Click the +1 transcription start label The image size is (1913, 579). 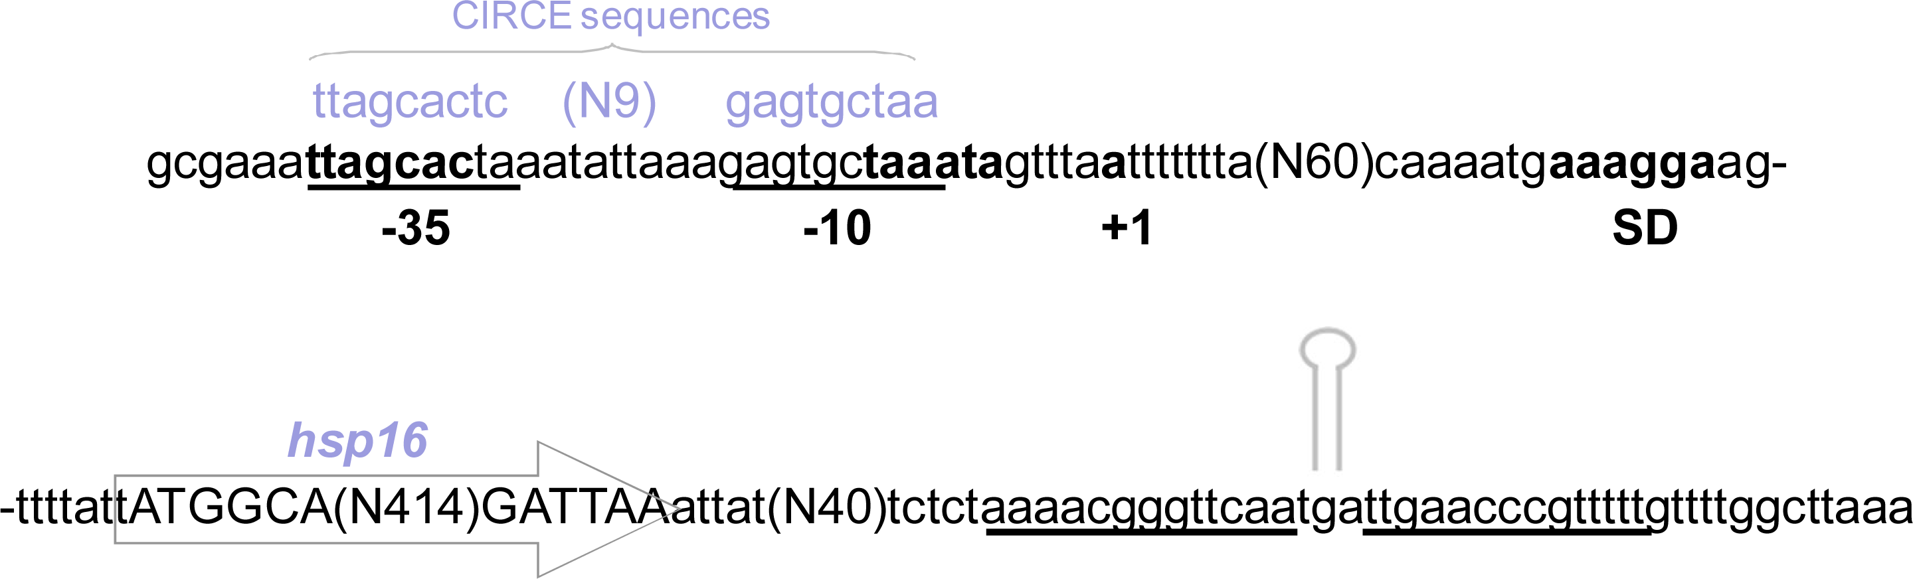1126,228
